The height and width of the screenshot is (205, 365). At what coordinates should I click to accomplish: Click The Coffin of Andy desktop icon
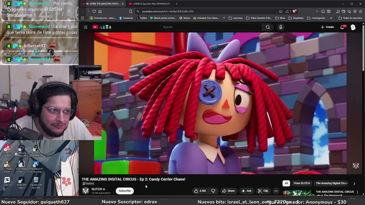36,151
